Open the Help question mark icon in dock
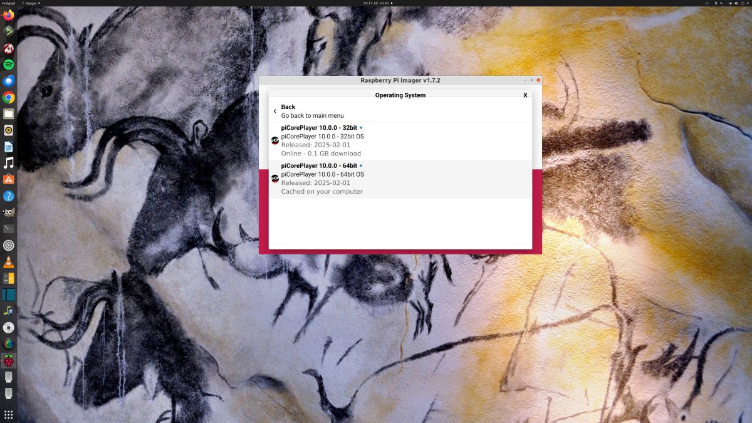The width and height of the screenshot is (752, 423). click(9, 196)
